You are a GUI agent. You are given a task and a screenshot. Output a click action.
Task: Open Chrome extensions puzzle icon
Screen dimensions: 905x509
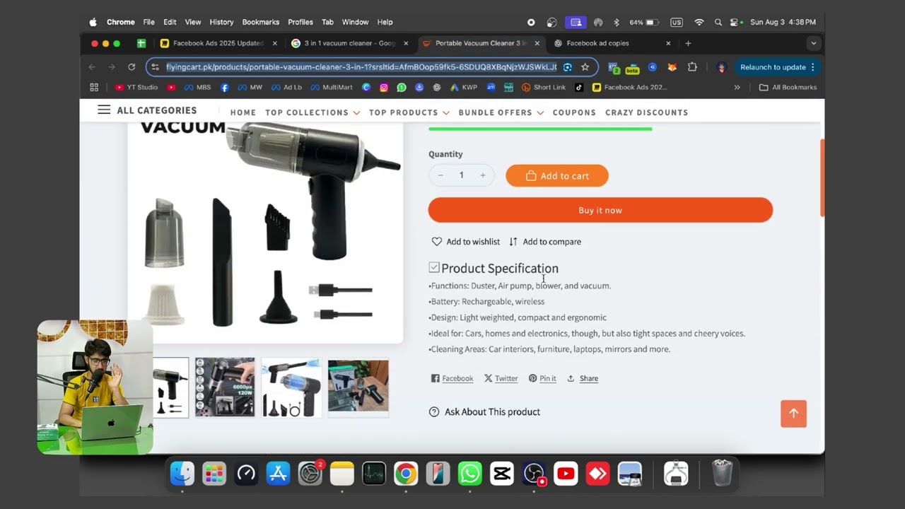pyautogui.click(x=692, y=67)
